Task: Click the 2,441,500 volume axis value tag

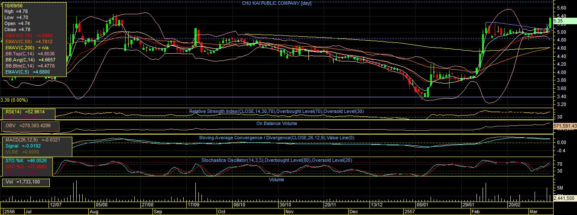Action: point(565,198)
